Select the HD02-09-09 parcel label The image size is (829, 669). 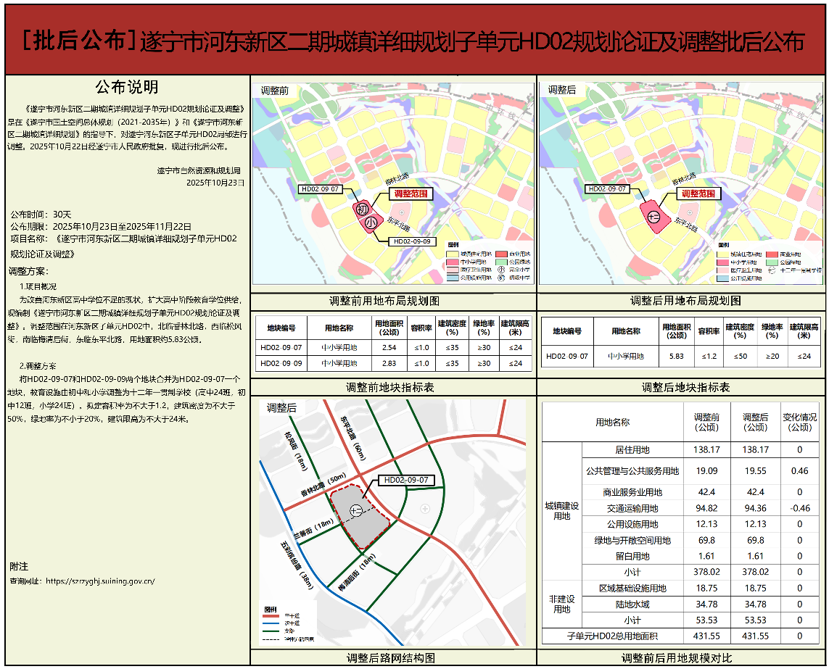click(x=411, y=241)
